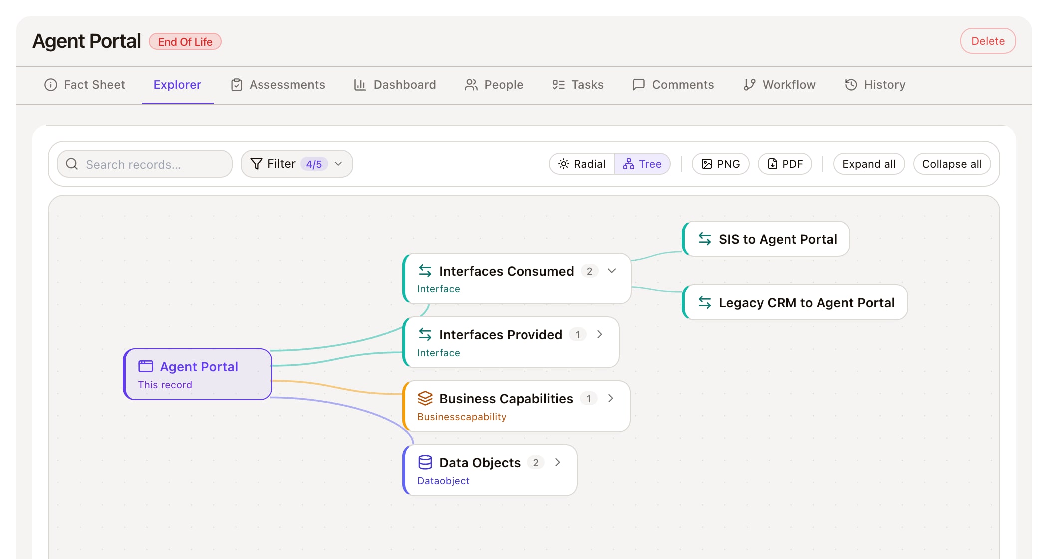The image size is (1048, 559).
Task: Click the info icon beside Fact Sheet
Action: point(51,85)
